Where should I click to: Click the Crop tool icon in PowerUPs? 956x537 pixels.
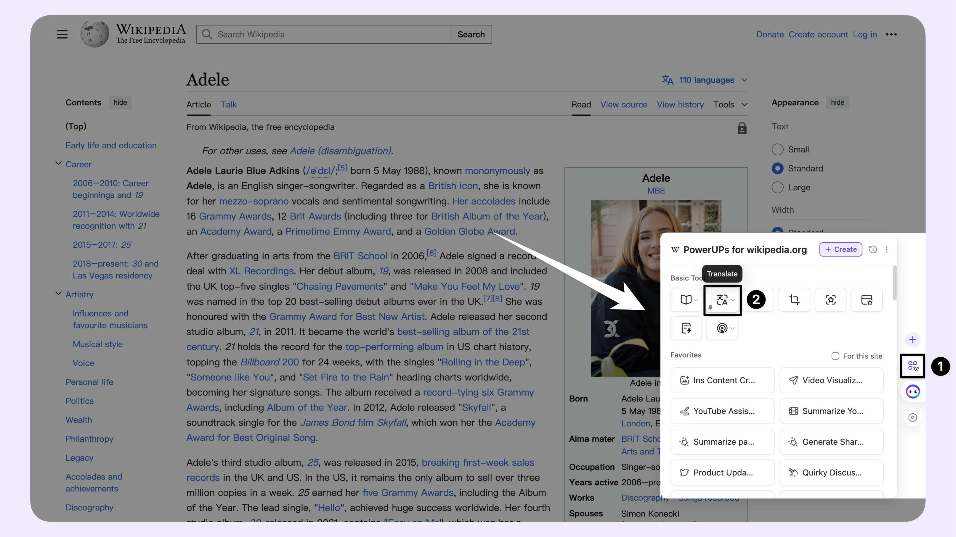(795, 300)
